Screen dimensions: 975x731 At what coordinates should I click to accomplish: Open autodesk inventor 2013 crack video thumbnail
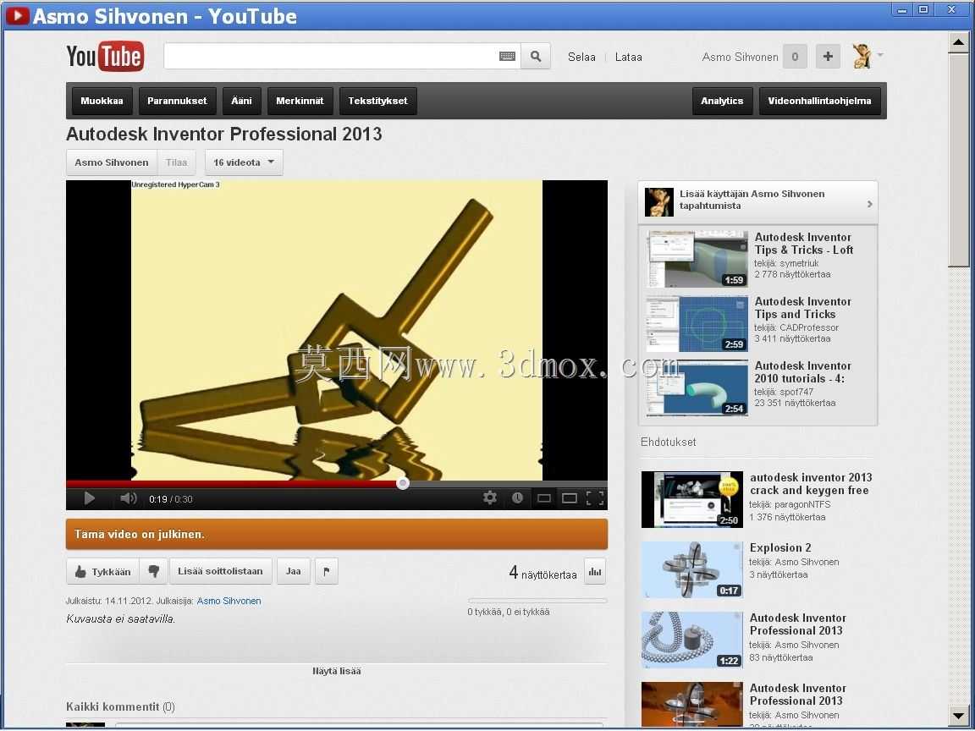(692, 499)
